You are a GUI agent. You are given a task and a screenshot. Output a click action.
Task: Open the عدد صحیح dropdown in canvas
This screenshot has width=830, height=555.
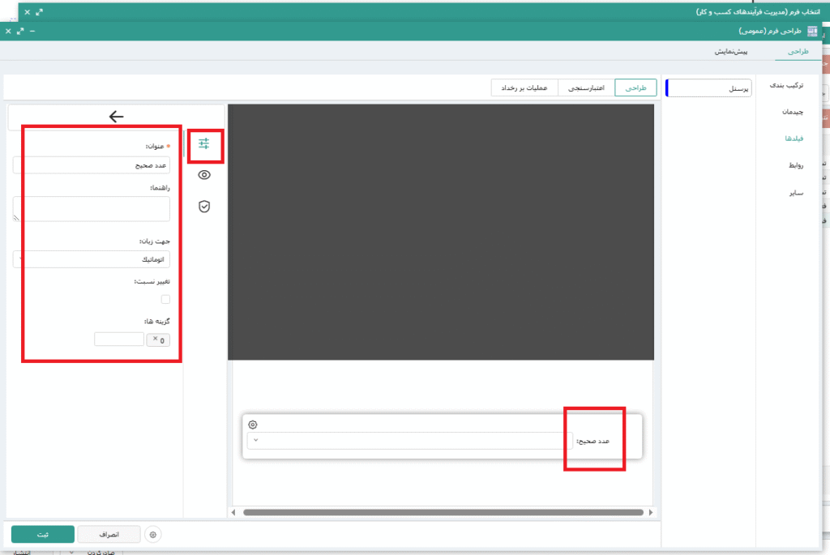click(404, 440)
